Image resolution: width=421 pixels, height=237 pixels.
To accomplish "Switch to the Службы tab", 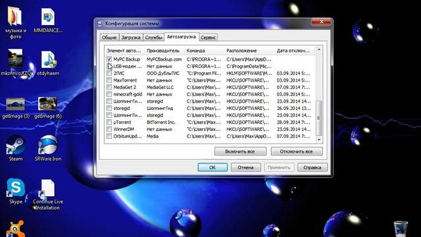I will coord(153,38).
